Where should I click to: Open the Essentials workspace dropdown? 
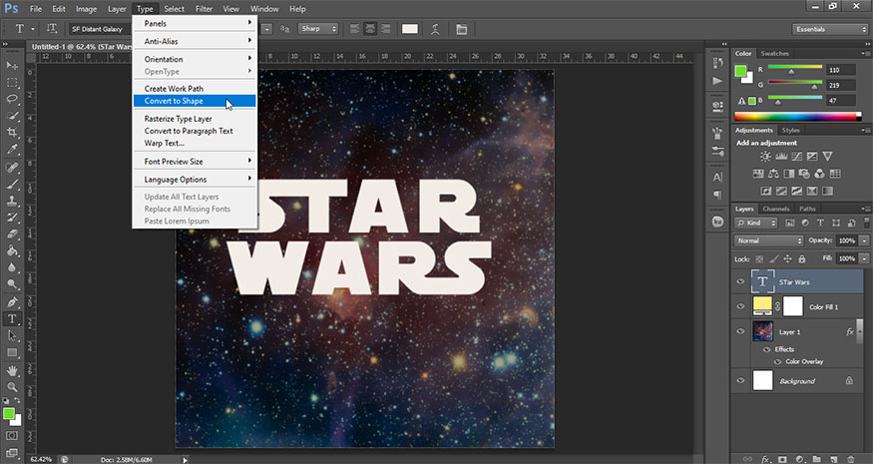click(829, 29)
